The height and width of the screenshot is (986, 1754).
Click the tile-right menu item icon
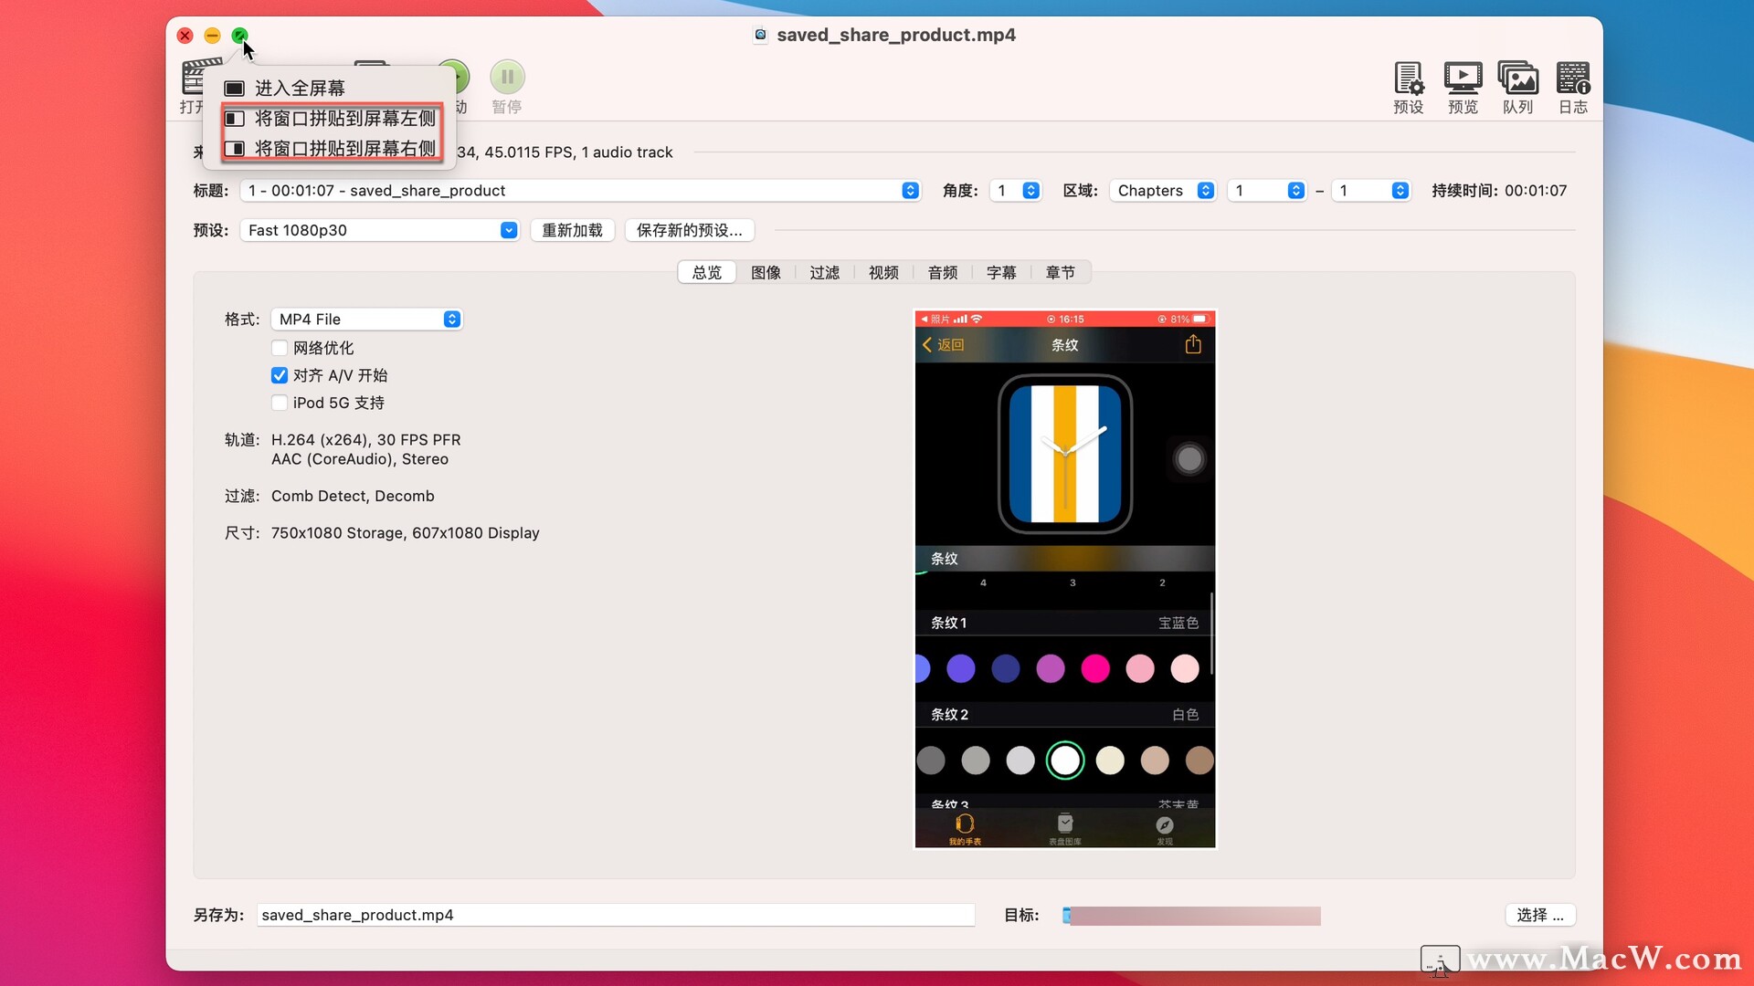coord(235,149)
